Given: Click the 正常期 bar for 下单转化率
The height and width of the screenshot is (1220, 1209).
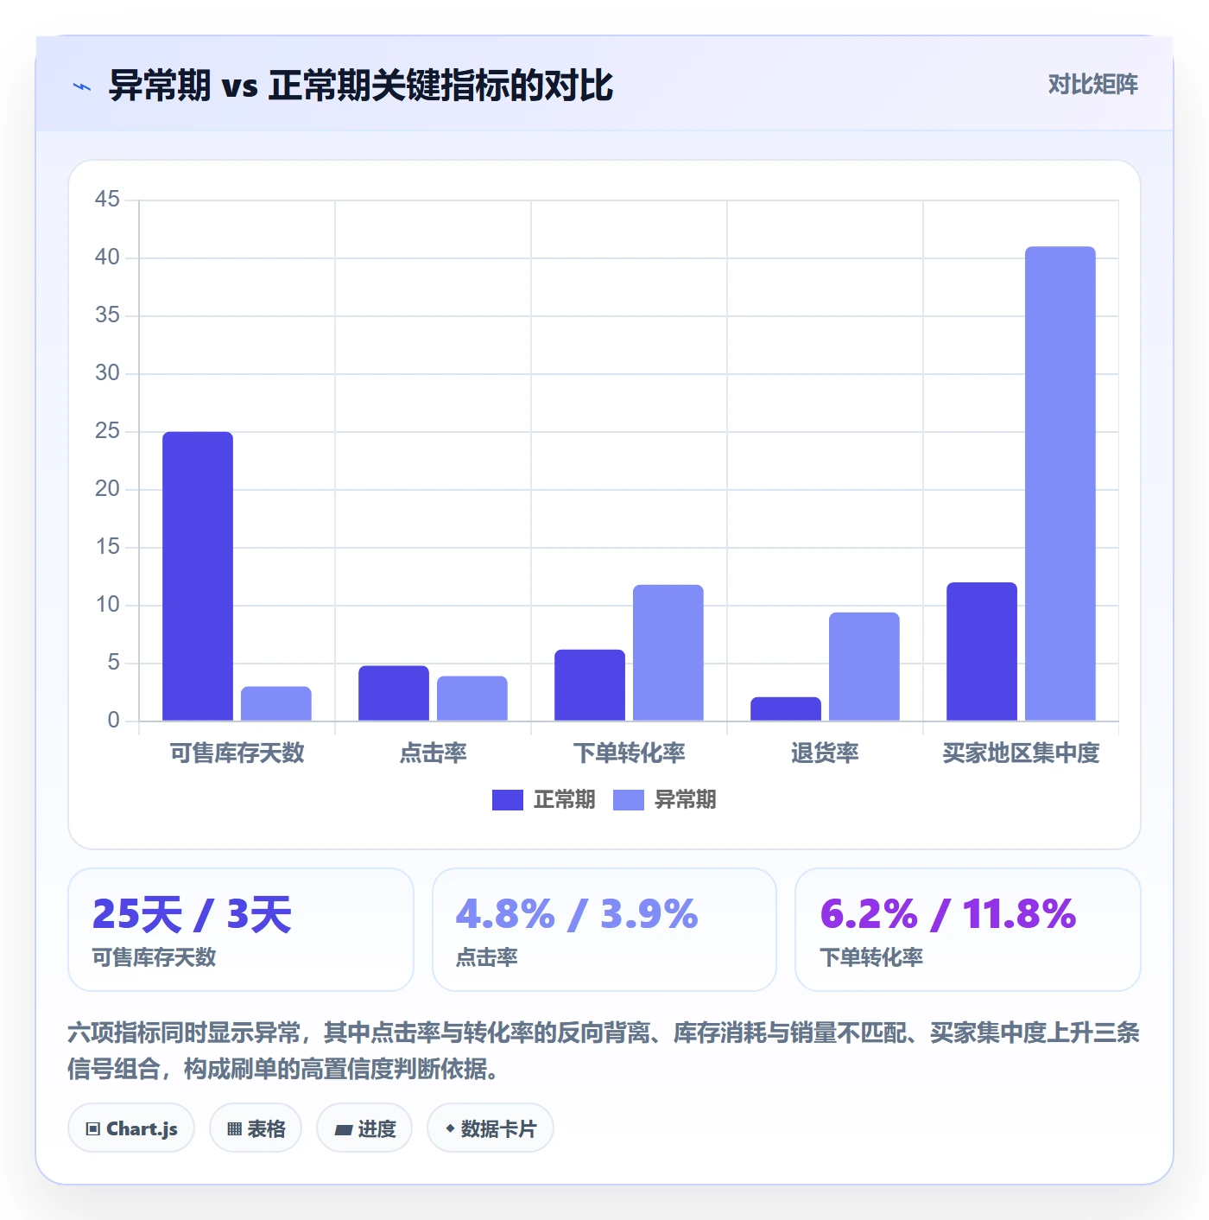Looking at the screenshot, I should 590,685.
